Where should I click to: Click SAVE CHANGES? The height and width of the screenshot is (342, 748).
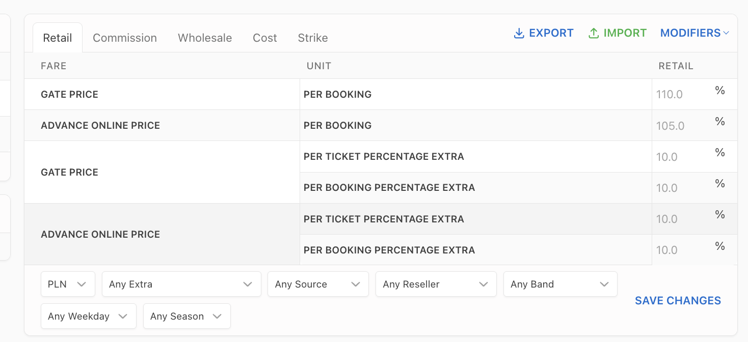(x=678, y=300)
